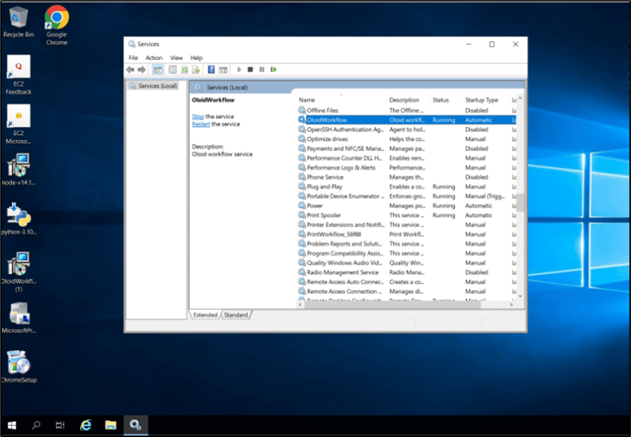This screenshot has height=437, width=631.
Task: Select the ChromeSetup desktop icon
Action: [19, 367]
